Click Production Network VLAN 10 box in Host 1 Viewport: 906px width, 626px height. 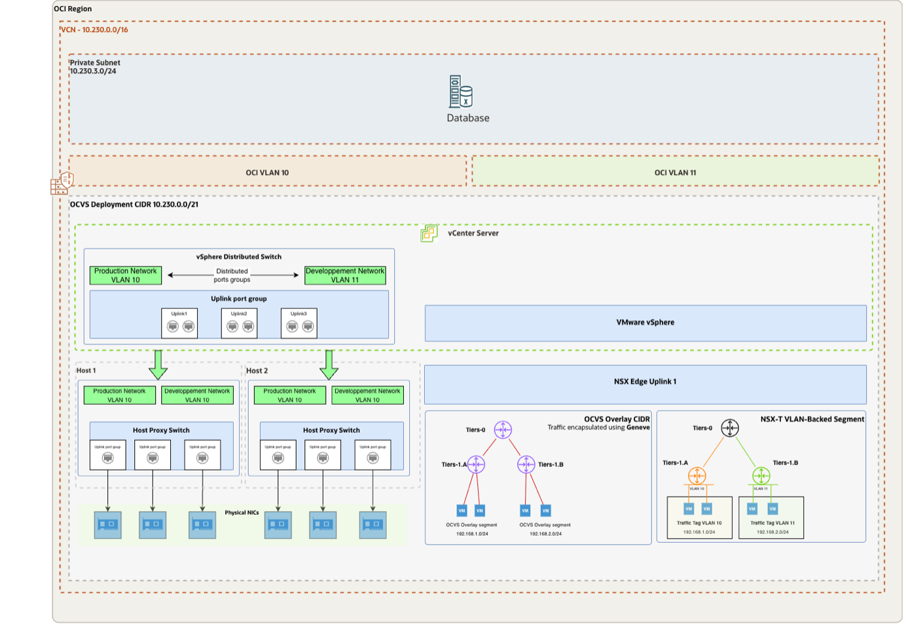pyautogui.click(x=119, y=395)
